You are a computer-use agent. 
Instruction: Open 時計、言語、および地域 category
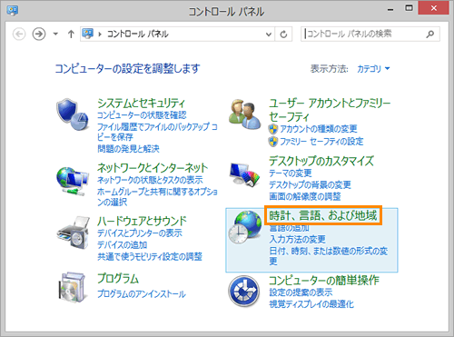[323, 215]
